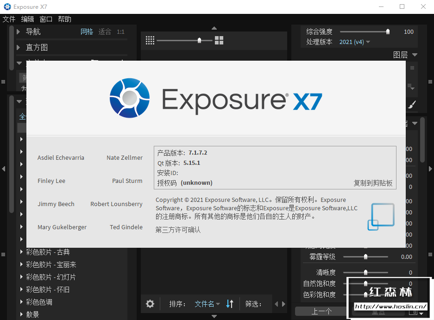
Task: Click the overlapping squares icon in about dialog
Action: (381, 217)
